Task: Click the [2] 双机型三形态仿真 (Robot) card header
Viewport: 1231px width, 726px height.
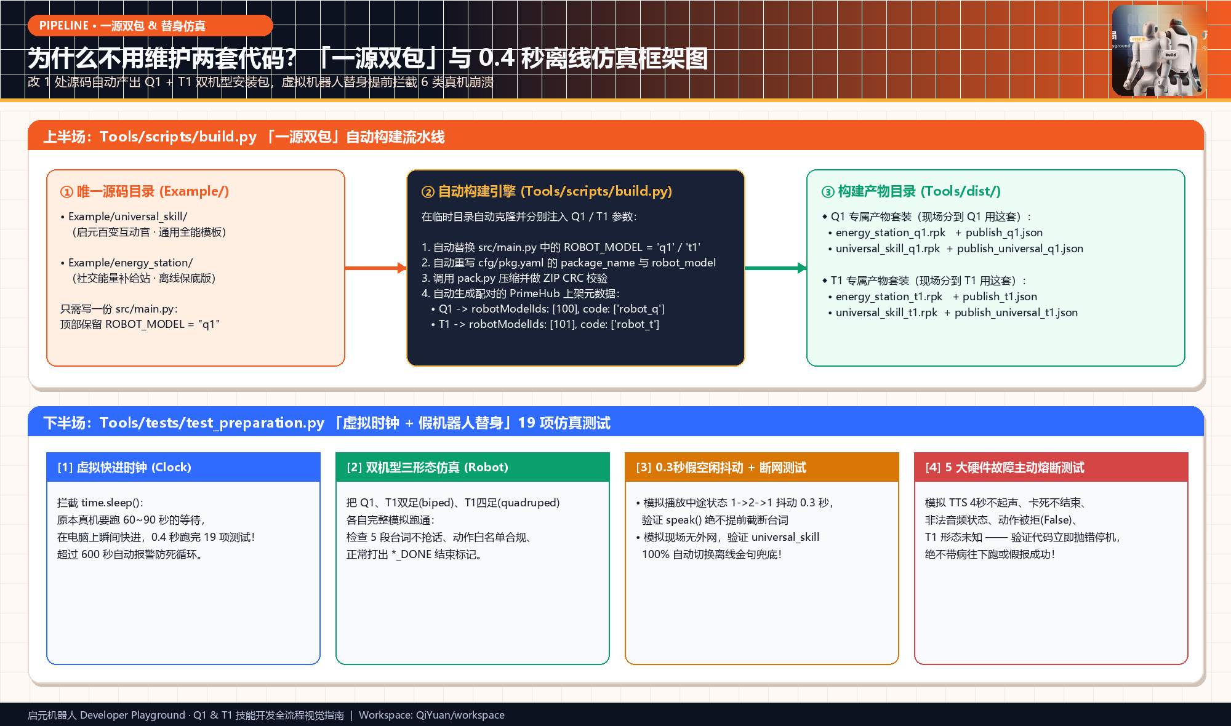Action: [473, 467]
